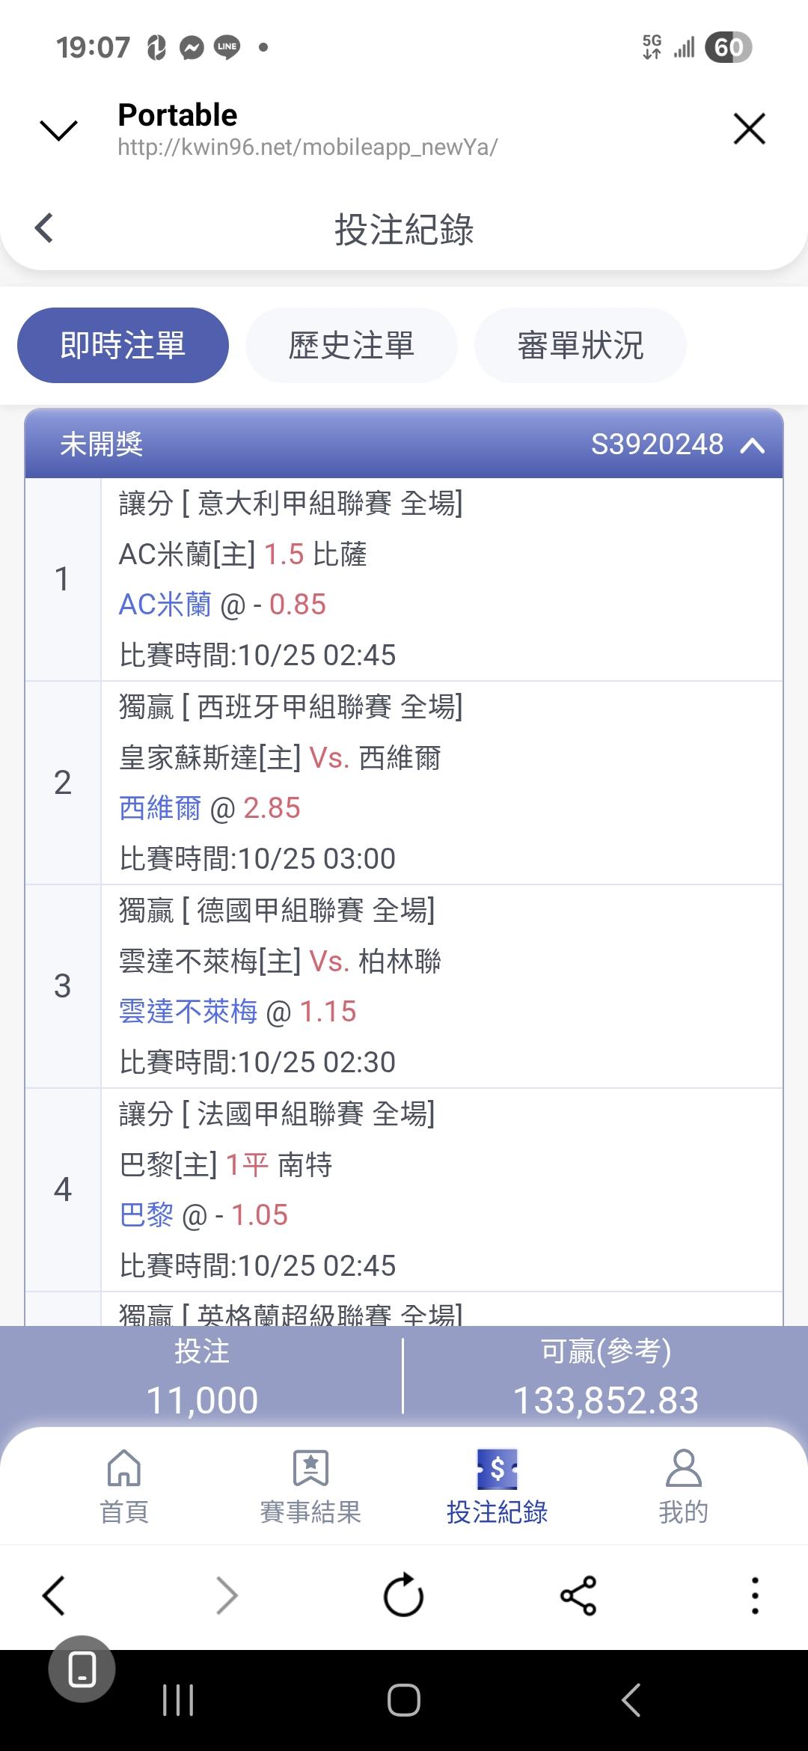Tap the browser reload icon

[x=403, y=1595]
